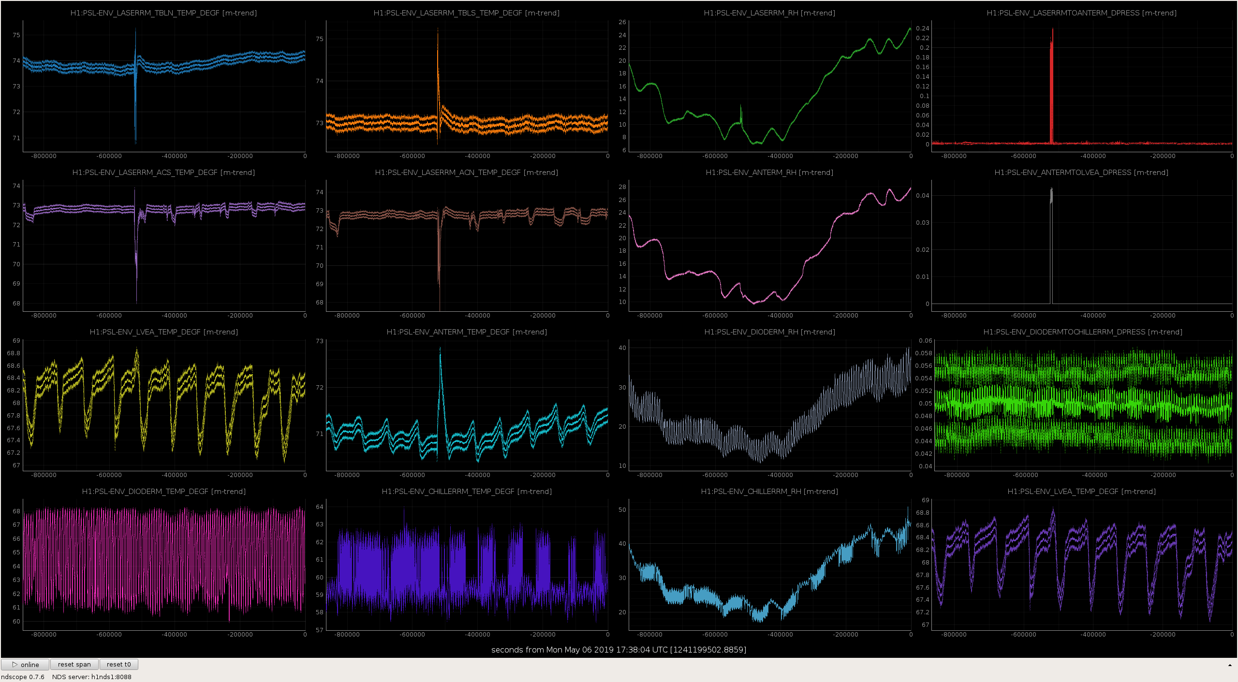Select the ANTERMTOLVEA_DPRESS plot title
The image size is (1238, 682).
pyautogui.click(x=1081, y=173)
